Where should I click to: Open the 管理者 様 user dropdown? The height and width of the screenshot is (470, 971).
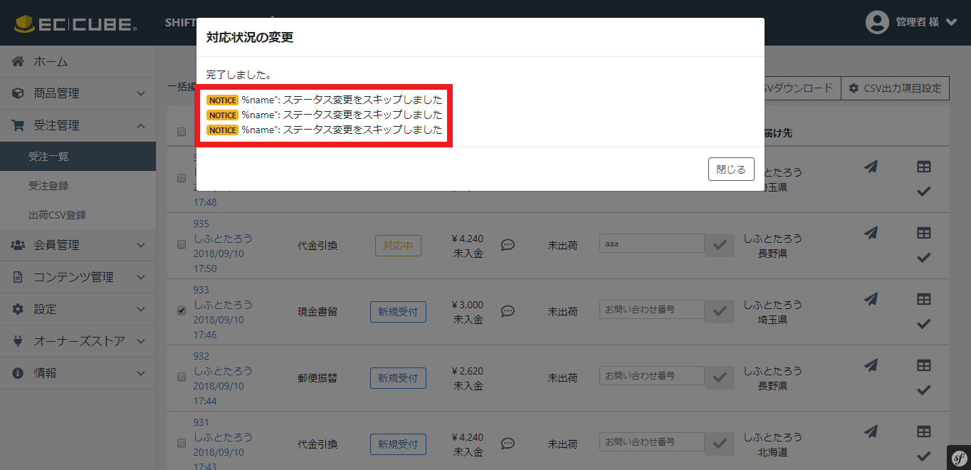coord(927,22)
